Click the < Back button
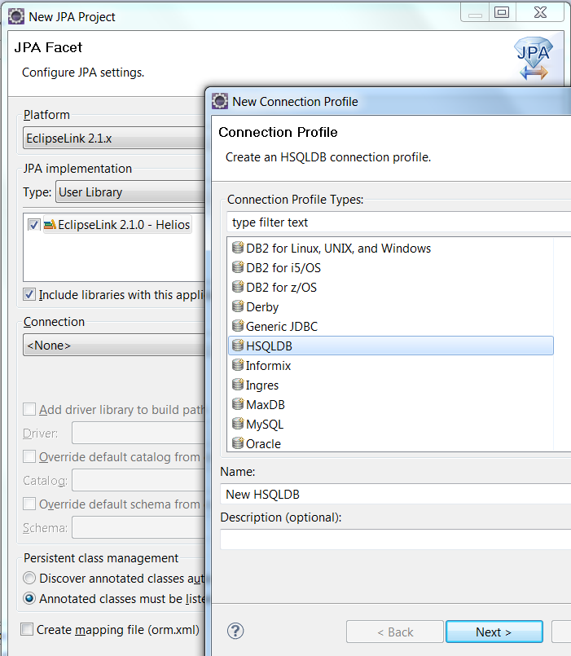This screenshot has height=656, width=571. point(394,632)
